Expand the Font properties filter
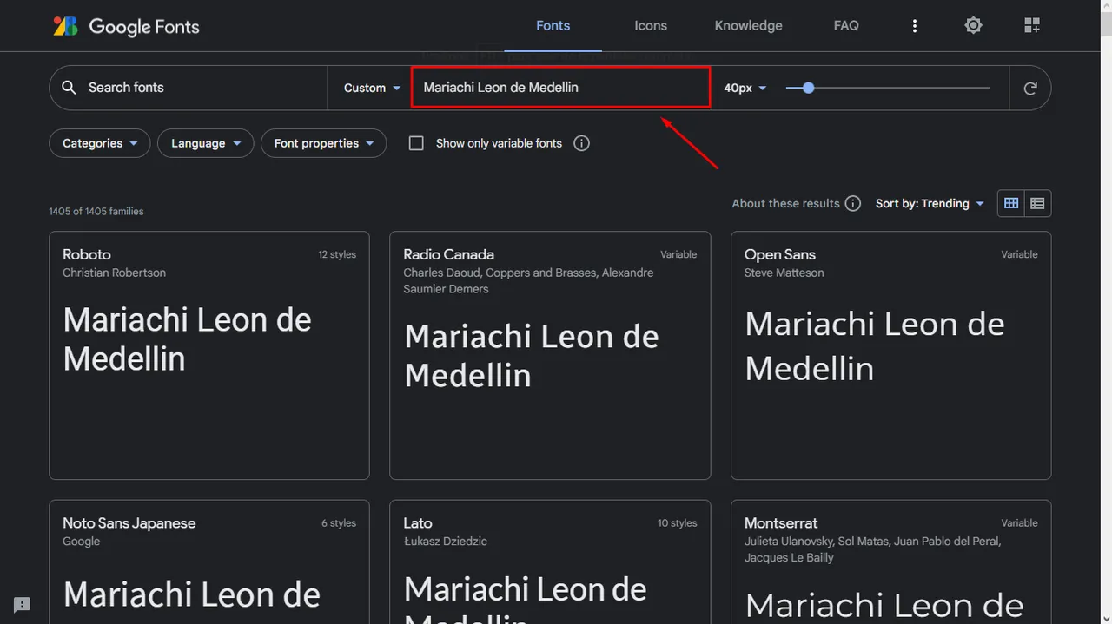Image resolution: width=1112 pixels, height=624 pixels. click(323, 143)
